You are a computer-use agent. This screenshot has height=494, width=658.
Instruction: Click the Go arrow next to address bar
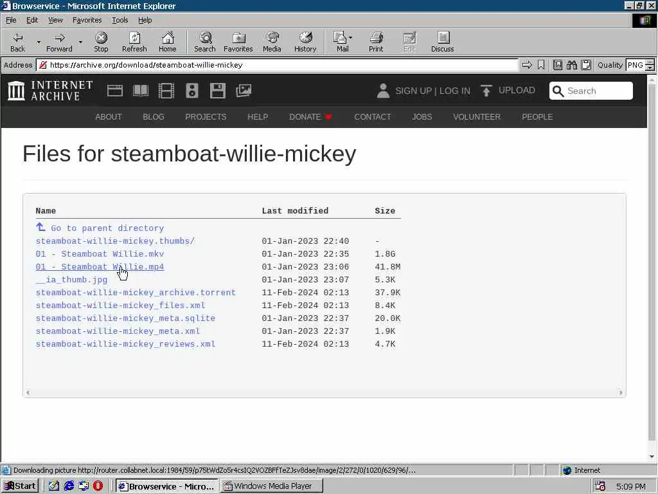point(527,65)
